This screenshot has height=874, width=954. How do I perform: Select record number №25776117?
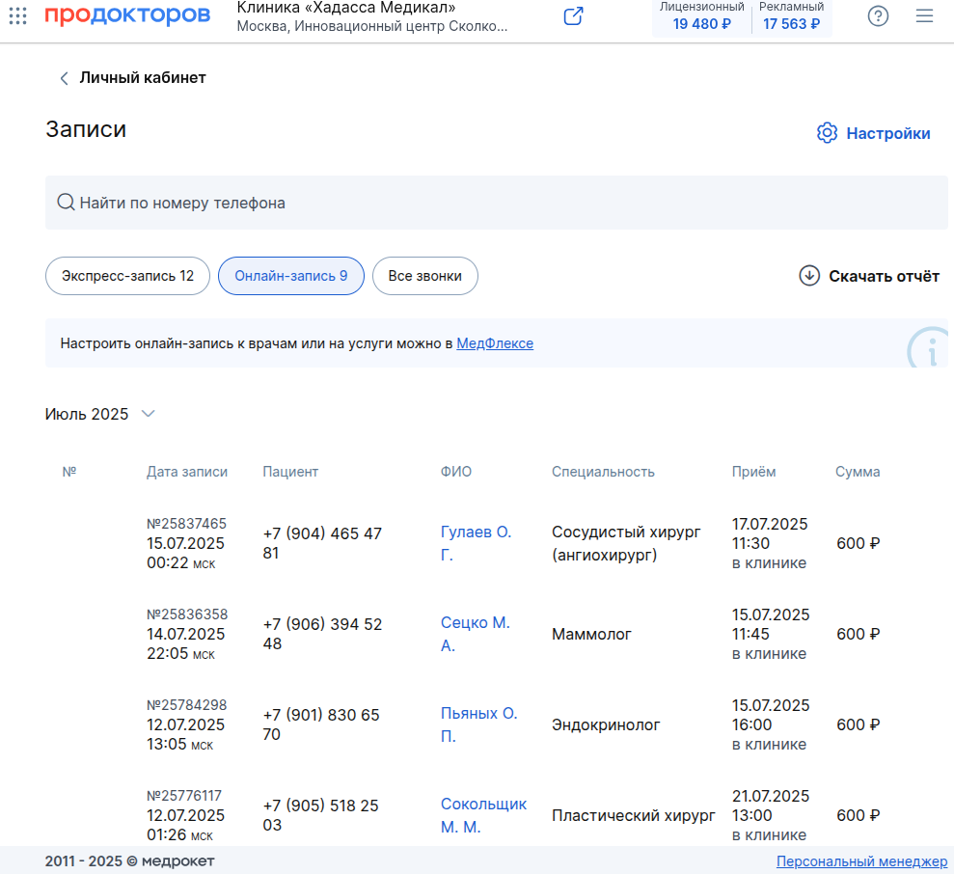click(183, 796)
